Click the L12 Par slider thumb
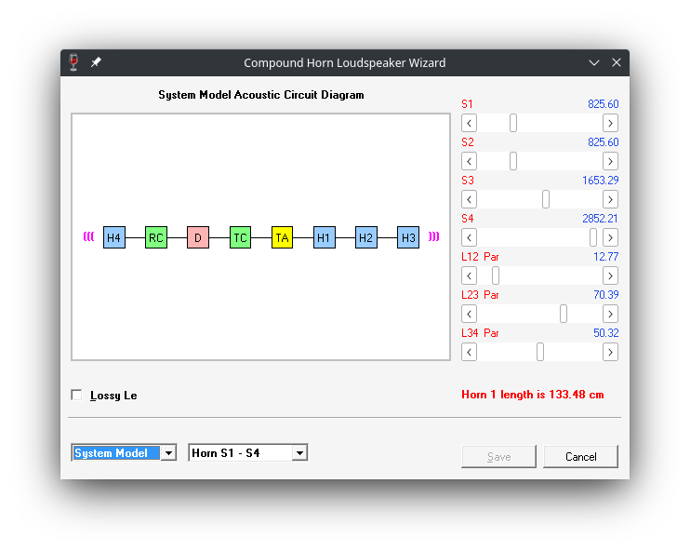Screen dimensions: 690x551 click(496, 275)
